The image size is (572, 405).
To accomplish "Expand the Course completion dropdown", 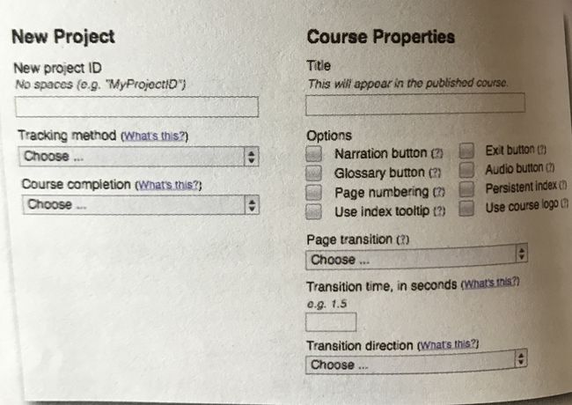I will (141, 204).
